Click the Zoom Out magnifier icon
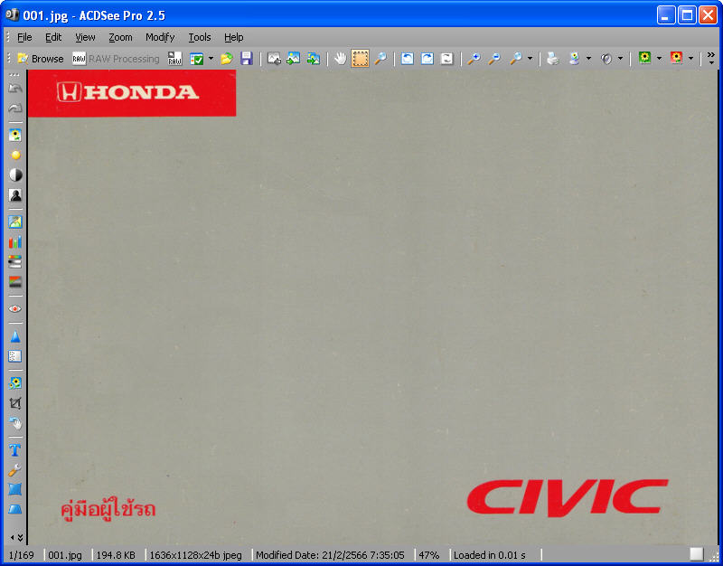 (x=494, y=59)
